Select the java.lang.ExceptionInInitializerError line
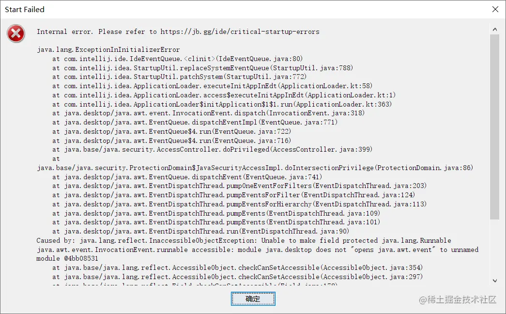The height and width of the screenshot is (314, 506). coord(108,50)
